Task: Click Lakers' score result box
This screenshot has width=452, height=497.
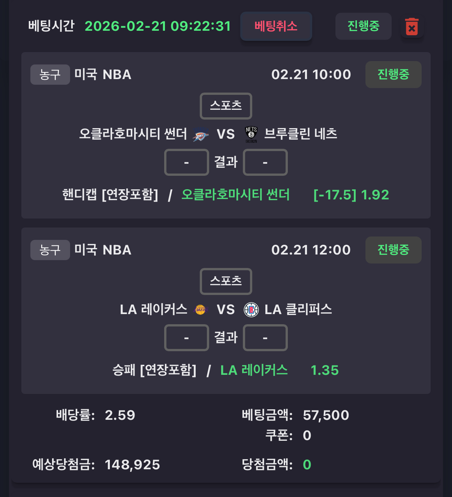Action: [186, 338]
